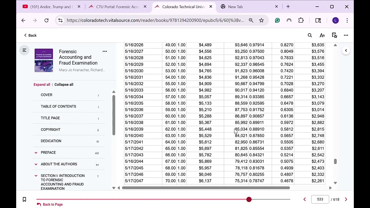Go to the previous page
Image resolution: width=370 pixels, height=208 pixels.
[x=304, y=199]
